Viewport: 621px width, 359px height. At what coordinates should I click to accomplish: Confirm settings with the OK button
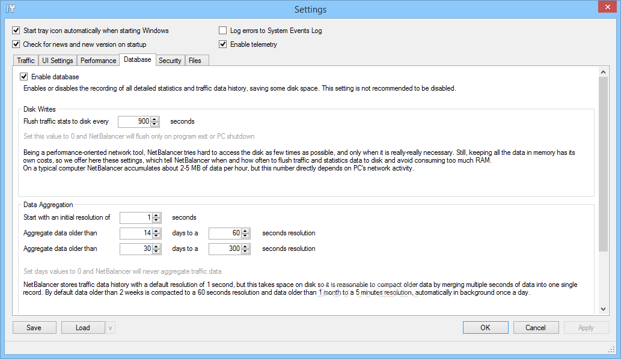(486, 328)
